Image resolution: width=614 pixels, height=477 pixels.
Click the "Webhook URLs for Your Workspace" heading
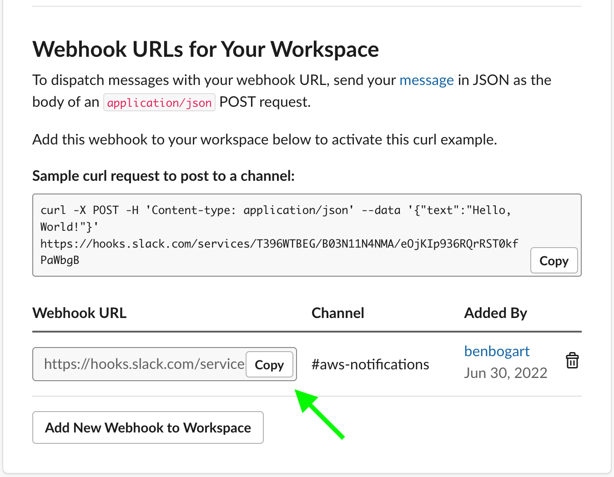pyautogui.click(x=206, y=49)
